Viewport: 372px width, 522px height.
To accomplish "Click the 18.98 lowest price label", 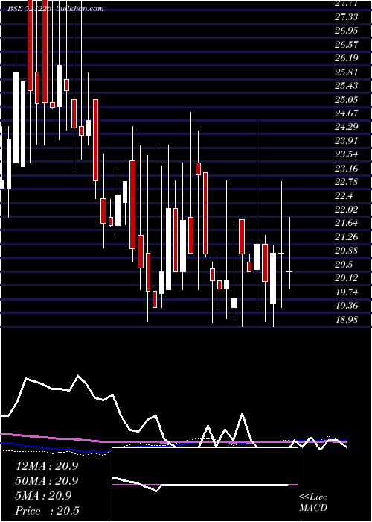I will coord(346,320).
